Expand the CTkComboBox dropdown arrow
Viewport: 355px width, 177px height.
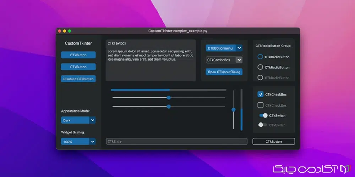click(x=240, y=60)
